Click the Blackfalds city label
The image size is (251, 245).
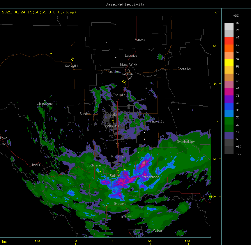click(128, 65)
